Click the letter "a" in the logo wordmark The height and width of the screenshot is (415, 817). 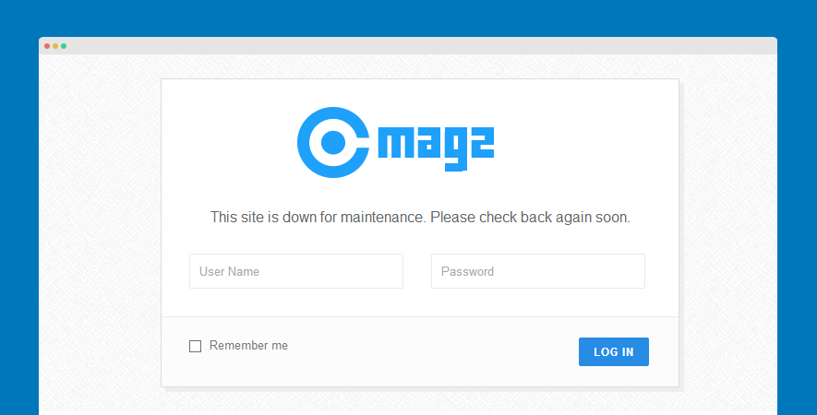(426, 145)
